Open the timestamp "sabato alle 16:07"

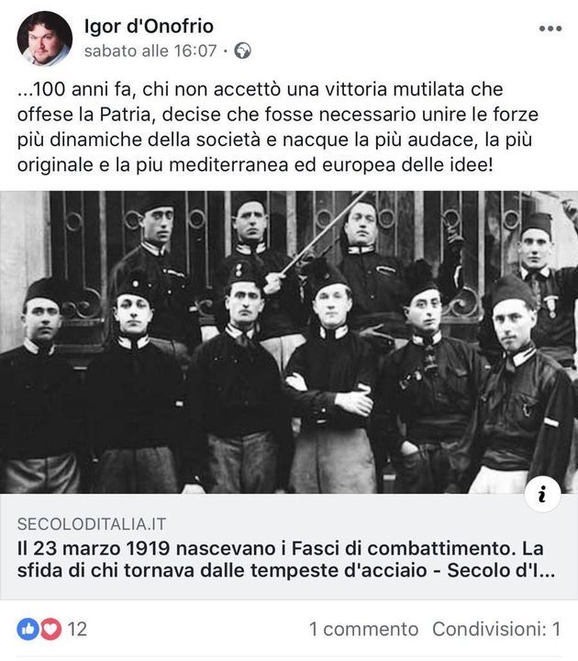coord(150,51)
